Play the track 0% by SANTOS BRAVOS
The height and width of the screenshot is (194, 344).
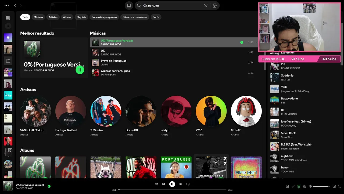[95, 53]
